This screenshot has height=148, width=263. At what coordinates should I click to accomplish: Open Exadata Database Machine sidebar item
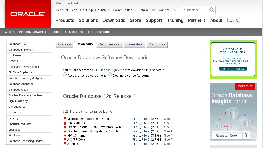click(29, 95)
